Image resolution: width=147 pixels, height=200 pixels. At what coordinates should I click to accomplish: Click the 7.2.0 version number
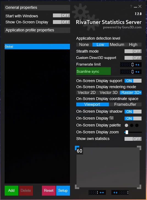(x=138, y=14)
